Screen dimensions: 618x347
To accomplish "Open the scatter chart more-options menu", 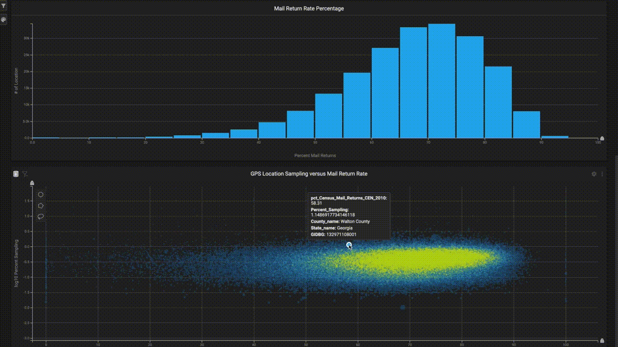I will coord(602,174).
